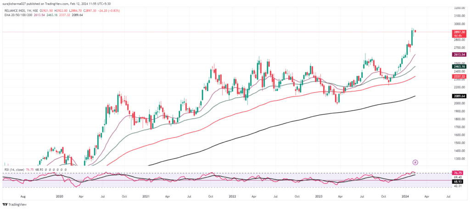Click the black 2089.64 EMA axis label

point(459,96)
